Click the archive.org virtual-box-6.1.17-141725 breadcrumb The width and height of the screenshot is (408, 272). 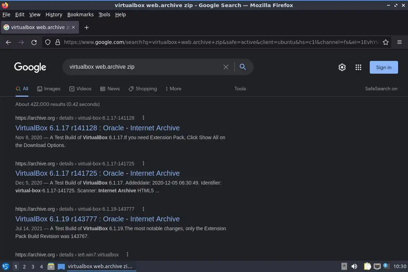tap(75, 164)
